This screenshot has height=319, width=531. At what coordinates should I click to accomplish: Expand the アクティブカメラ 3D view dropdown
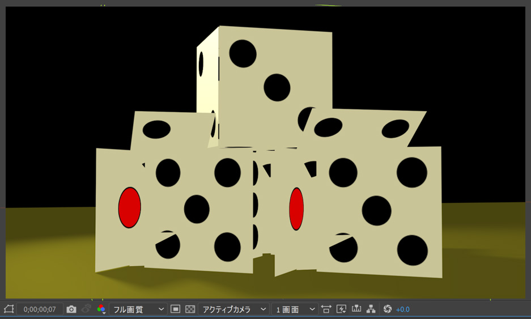coord(233,309)
